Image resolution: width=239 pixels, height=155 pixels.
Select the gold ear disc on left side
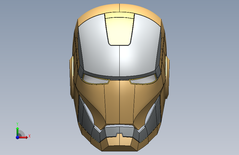click(x=72, y=77)
